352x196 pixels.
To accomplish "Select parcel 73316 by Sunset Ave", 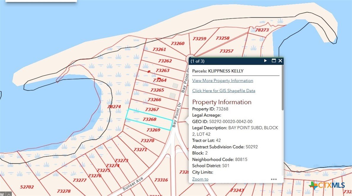I will pyautogui.click(x=161, y=180).
